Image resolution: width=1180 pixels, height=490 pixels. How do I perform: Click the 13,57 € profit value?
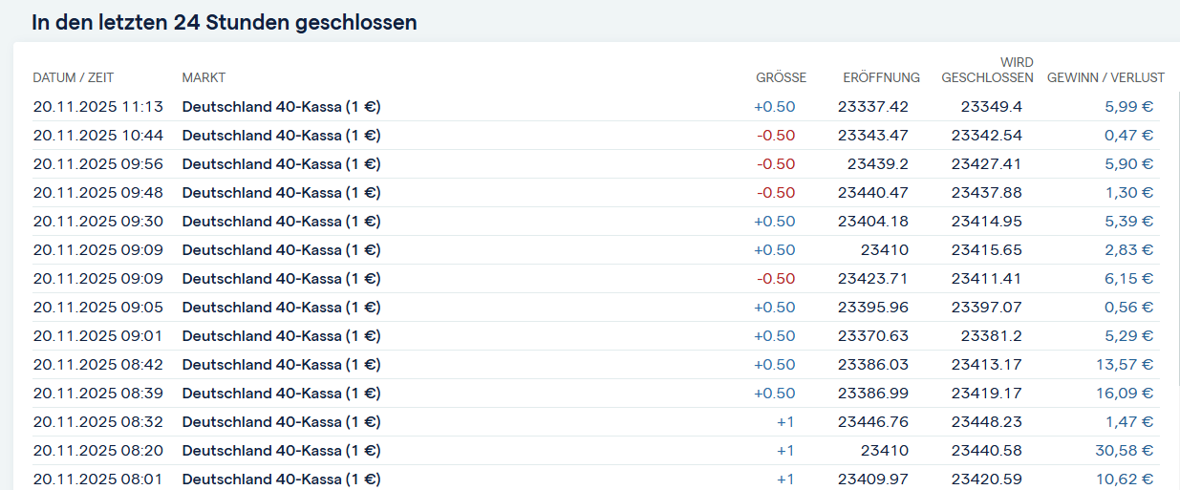(1125, 364)
